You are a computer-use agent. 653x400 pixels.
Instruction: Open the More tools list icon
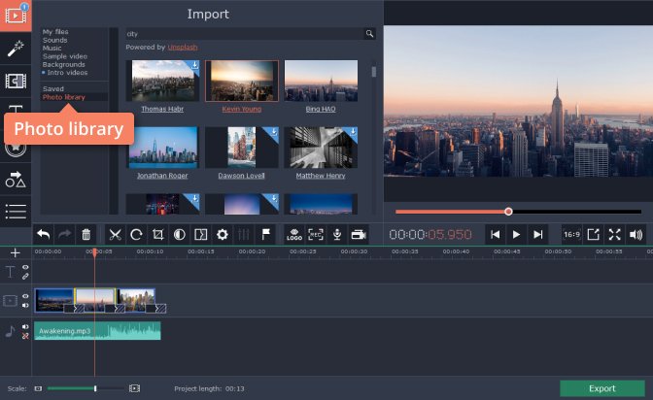(16, 212)
